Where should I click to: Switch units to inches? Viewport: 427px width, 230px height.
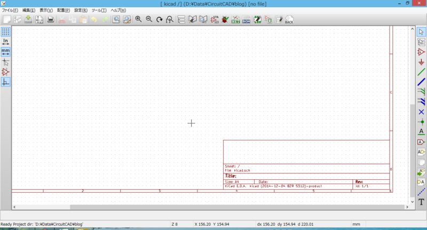[x=5, y=42]
